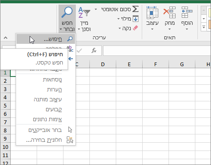Expand the AutoSum dropdown arrow
This screenshot has width=211, height=165.
tap(96, 9)
